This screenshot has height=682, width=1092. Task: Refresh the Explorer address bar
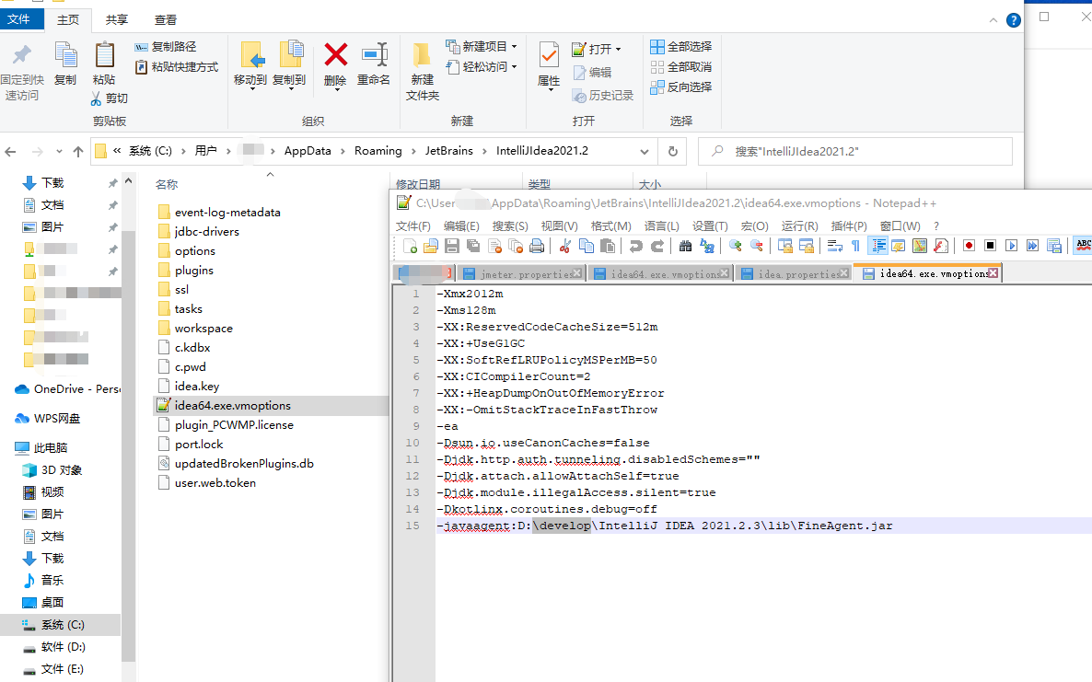(673, 151)
